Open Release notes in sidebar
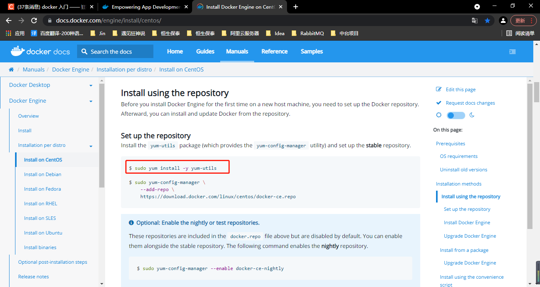The width and height of the screenshot is (540, 287). pyautogui.click(x=34, y=277)
